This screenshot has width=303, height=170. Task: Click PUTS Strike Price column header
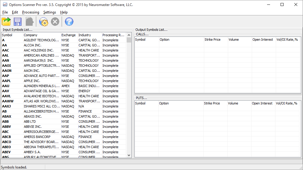point(215,103)
